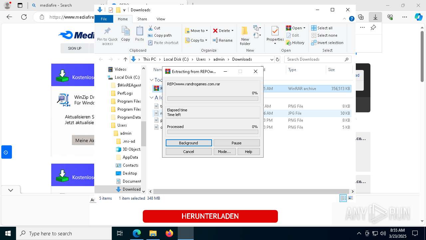Click the Paste ribbon icon
The image size is (426, 240).
(x=139, y=34)
